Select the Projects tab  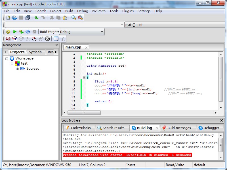(17, 52)
